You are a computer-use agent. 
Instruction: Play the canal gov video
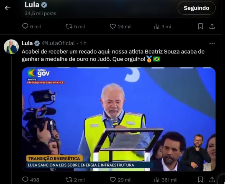[119, 119]
